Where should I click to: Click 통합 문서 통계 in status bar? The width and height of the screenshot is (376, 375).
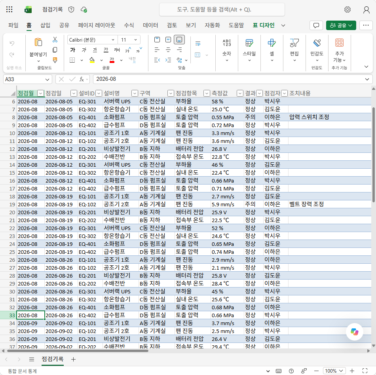(22, 371)
